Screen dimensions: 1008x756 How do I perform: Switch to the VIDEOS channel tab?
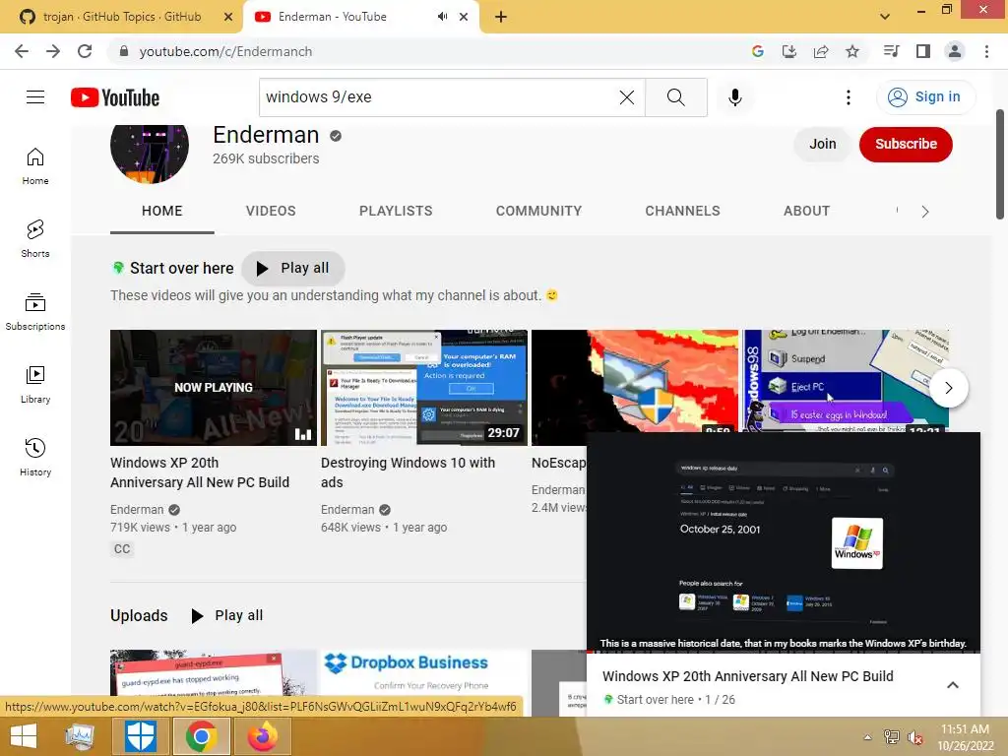point(271,211)
